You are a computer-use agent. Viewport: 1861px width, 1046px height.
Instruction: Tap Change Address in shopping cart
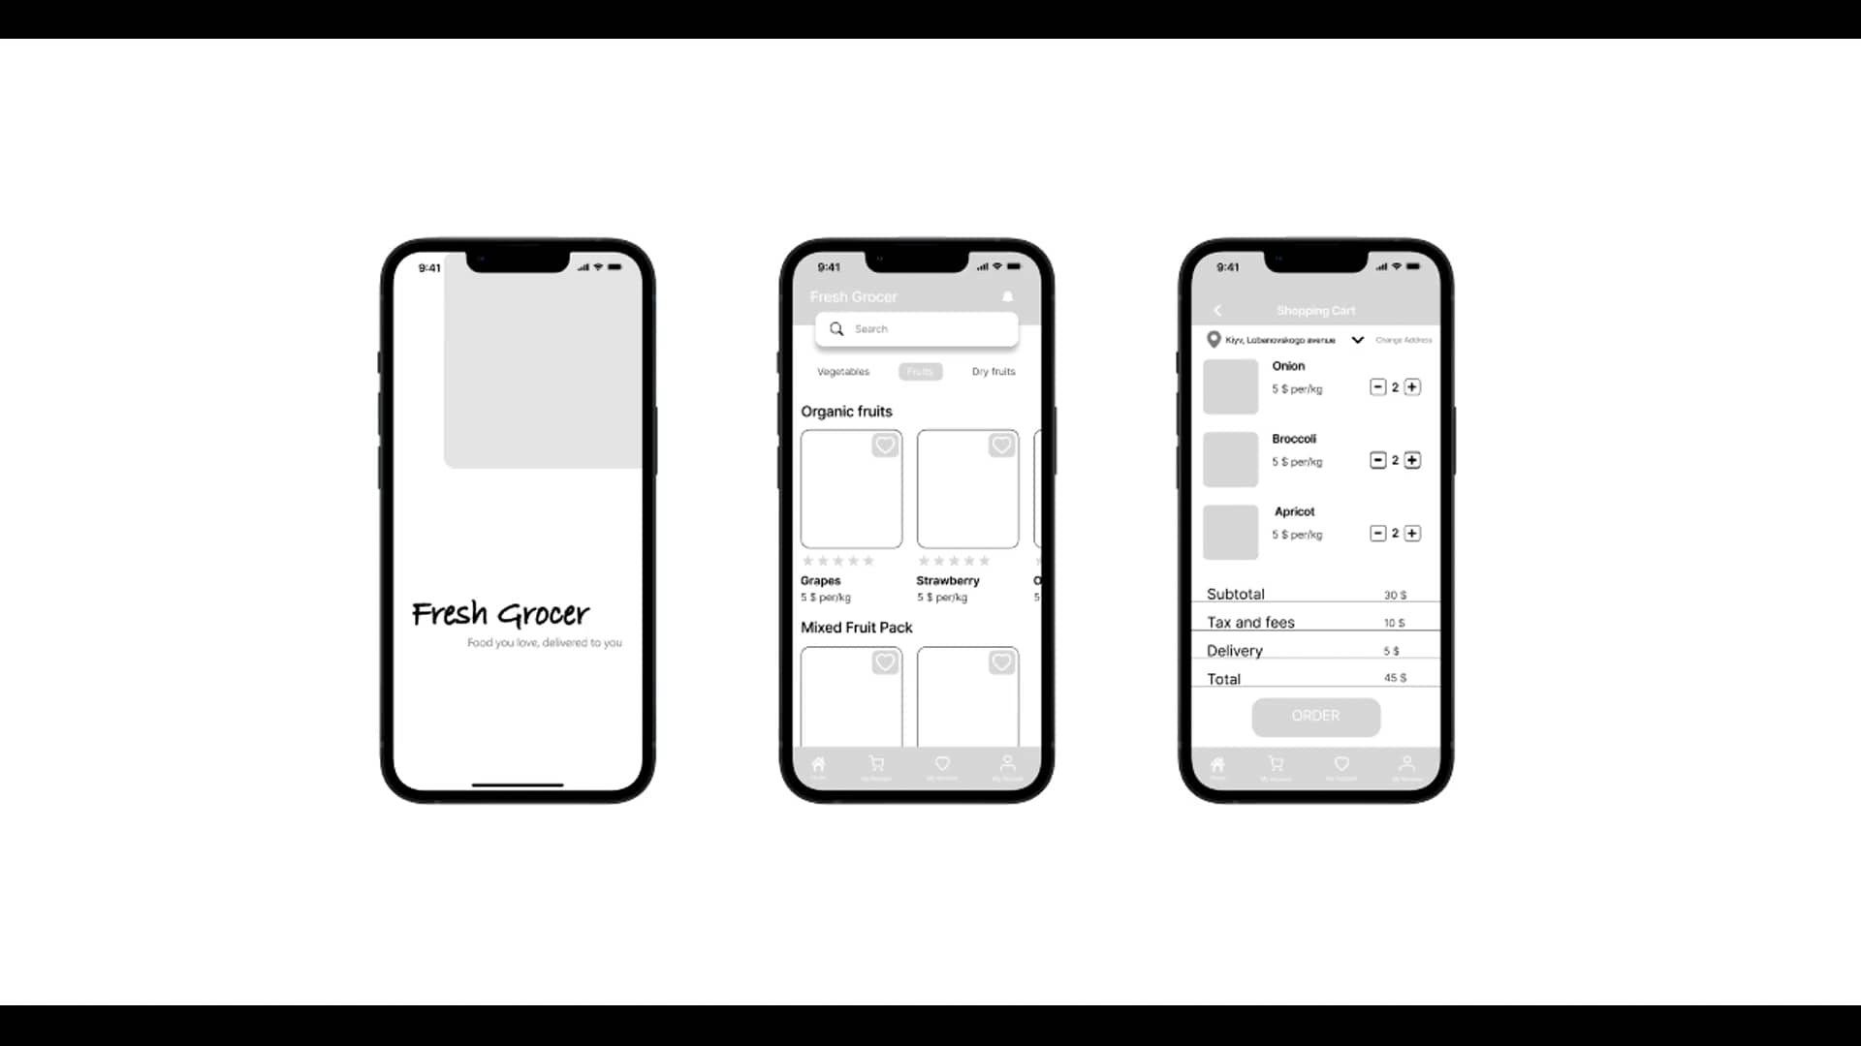(1403, 340)
